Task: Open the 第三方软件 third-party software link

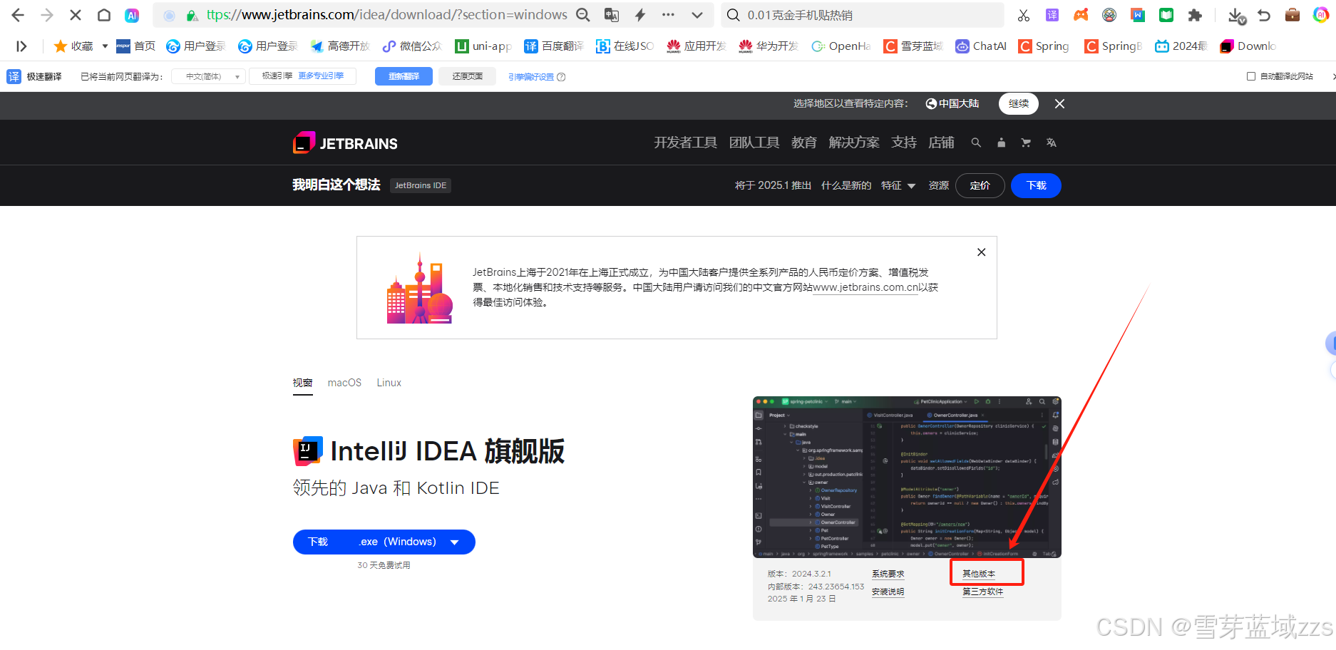Action: click(983, 592)
